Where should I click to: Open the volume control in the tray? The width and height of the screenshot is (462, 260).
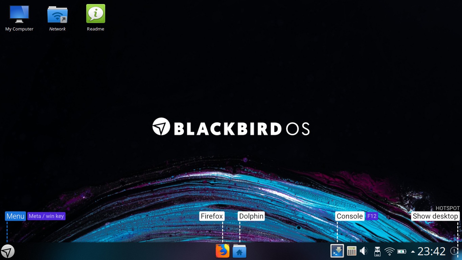click(364, 251)
